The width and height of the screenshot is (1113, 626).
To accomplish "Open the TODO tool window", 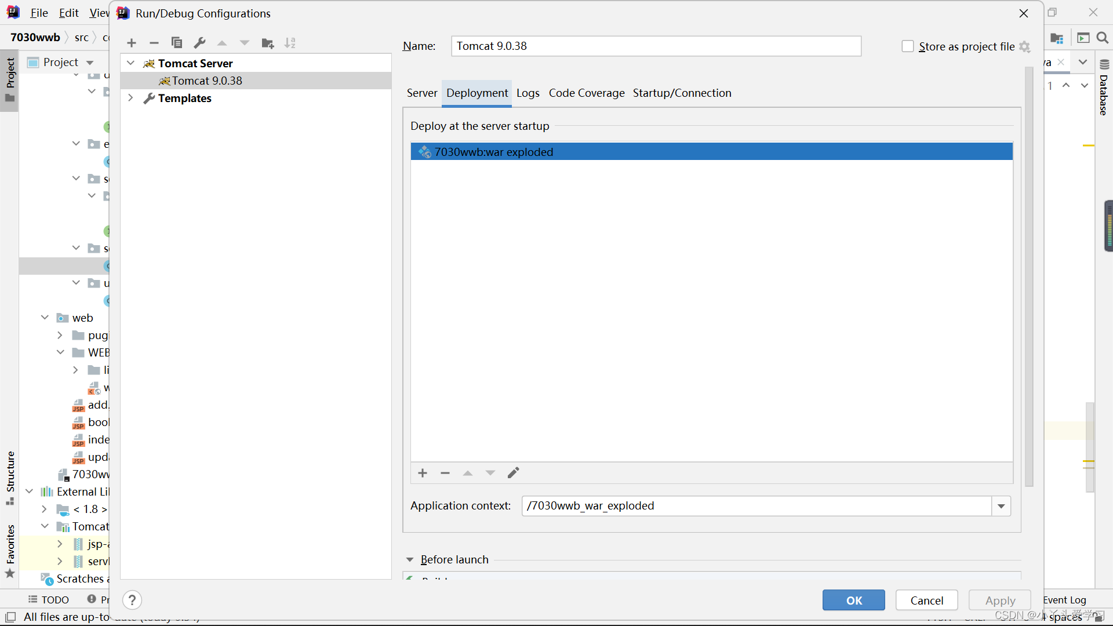I will tap(49, 599).
